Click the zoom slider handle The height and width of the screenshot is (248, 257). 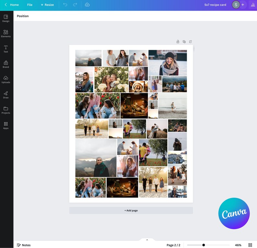click(204, 245)
